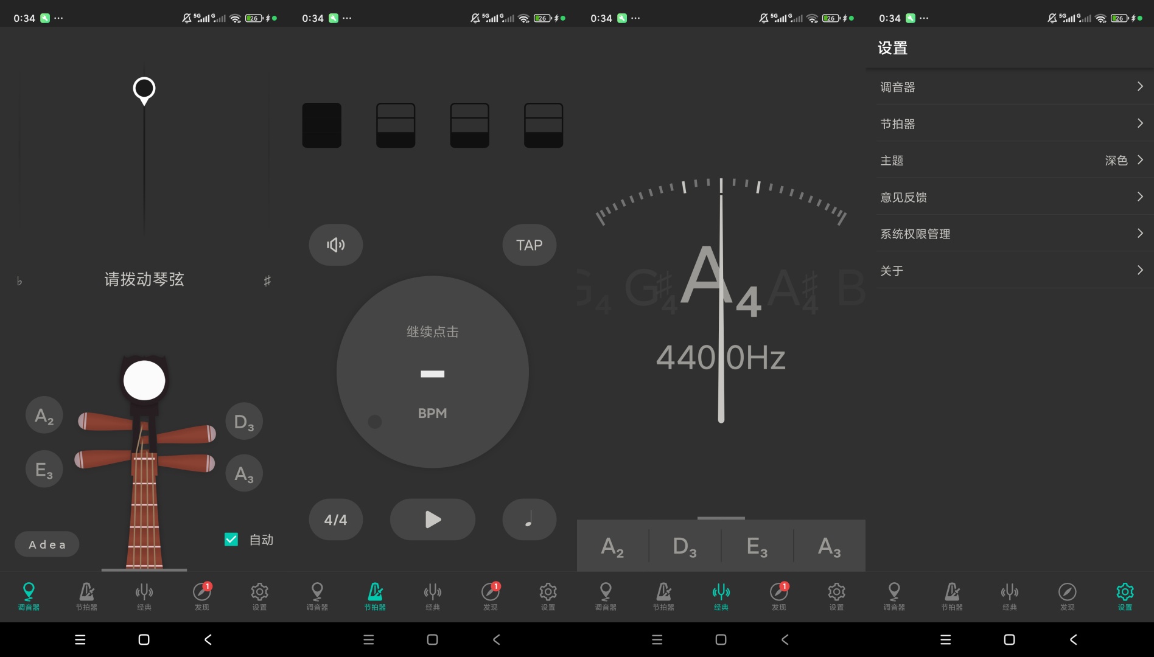
Task: Select A2 in the classic tuner string bar
Action: (x=612, y=546)
